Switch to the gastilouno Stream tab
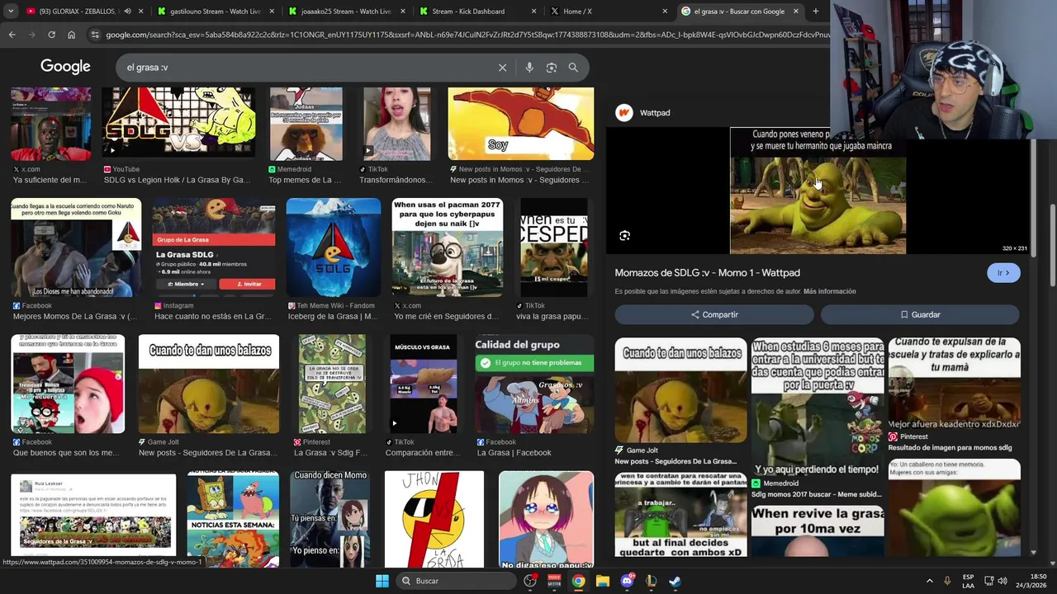1057x594 pixels. (215, 12)
